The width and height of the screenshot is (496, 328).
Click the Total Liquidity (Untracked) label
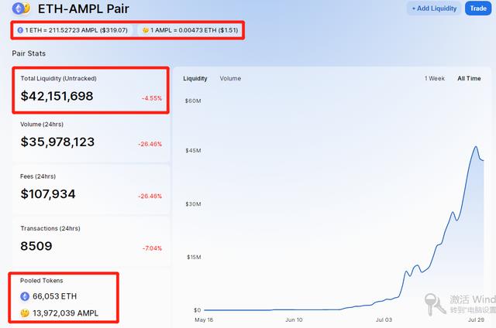[x=59, y=78]
